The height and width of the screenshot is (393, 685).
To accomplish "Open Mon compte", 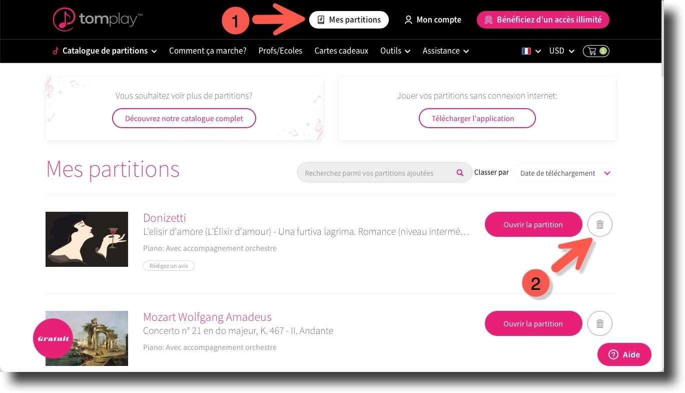I will (433, 20).
